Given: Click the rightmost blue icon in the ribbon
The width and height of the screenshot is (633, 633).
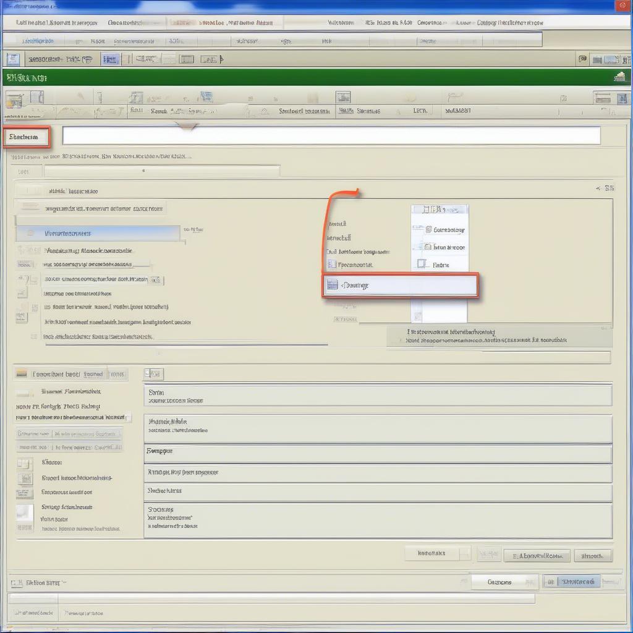Looking at the screenshot, I should pyautogui.click(x=622, y=98).
